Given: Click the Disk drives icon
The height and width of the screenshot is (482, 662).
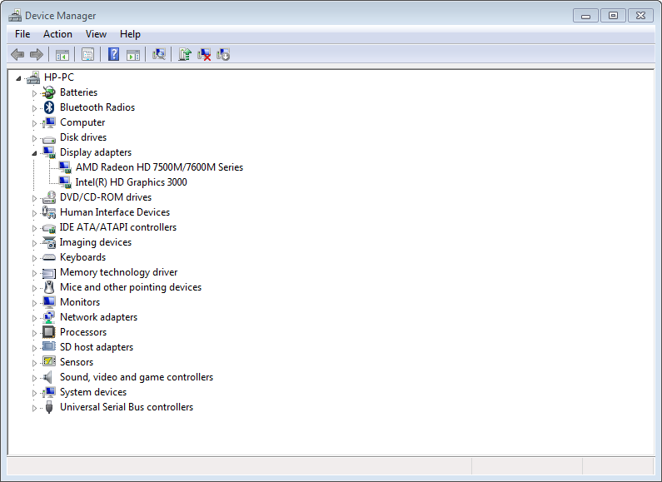Looking at the screenshot, I should (49, 138).
